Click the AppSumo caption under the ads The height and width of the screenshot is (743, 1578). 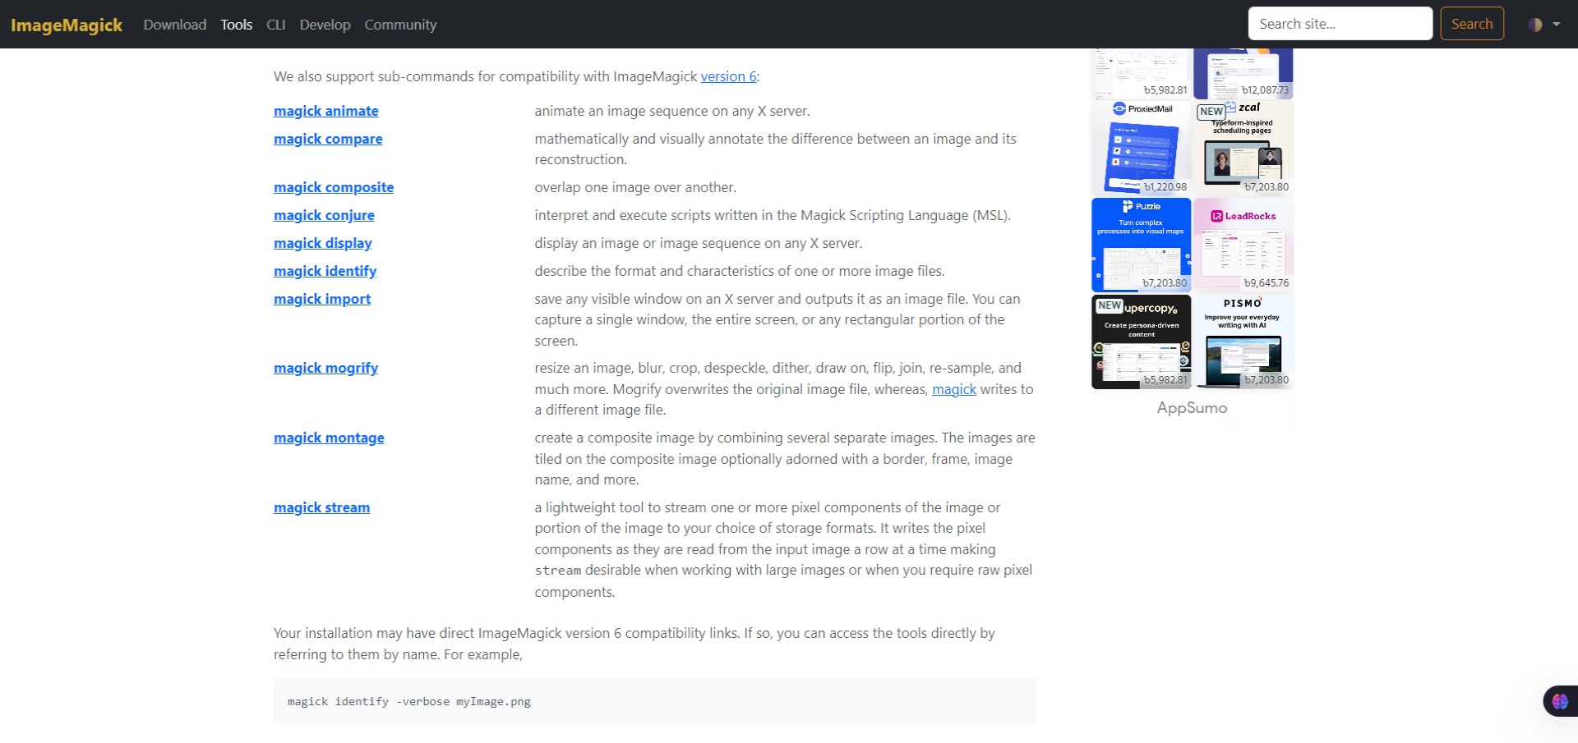point(1192,408)
